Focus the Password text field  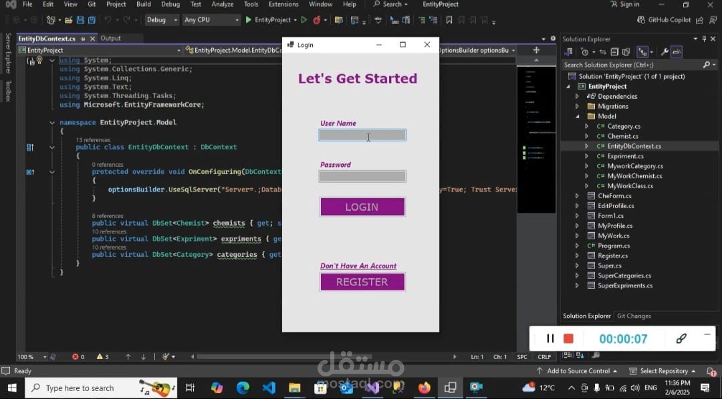[x=362, y=177]
